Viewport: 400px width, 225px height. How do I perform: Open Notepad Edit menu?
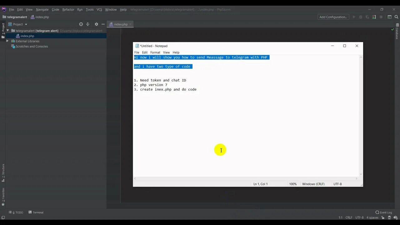(x=145, y=52)
